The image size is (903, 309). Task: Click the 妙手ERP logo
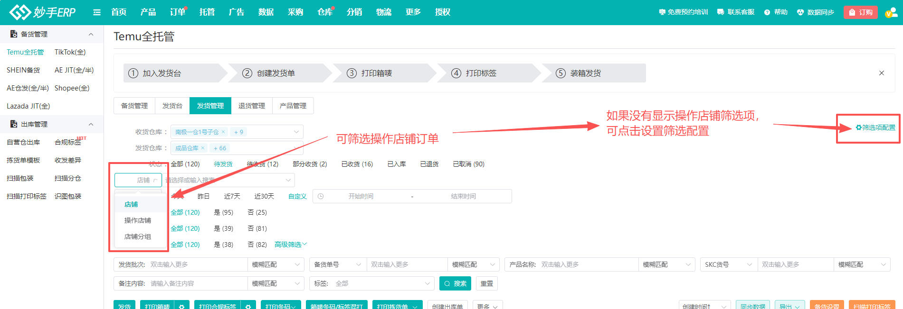click(x=43, y=12)
